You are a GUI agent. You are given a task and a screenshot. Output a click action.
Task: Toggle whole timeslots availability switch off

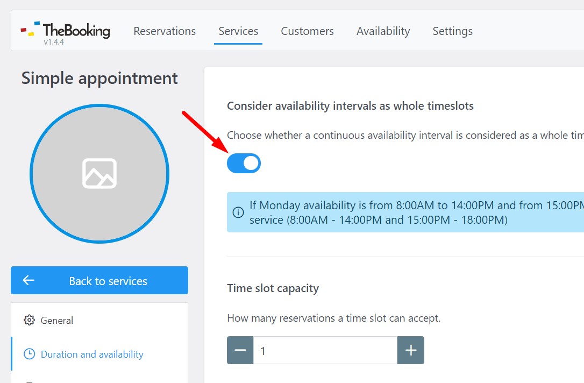(x=244, y=163)
